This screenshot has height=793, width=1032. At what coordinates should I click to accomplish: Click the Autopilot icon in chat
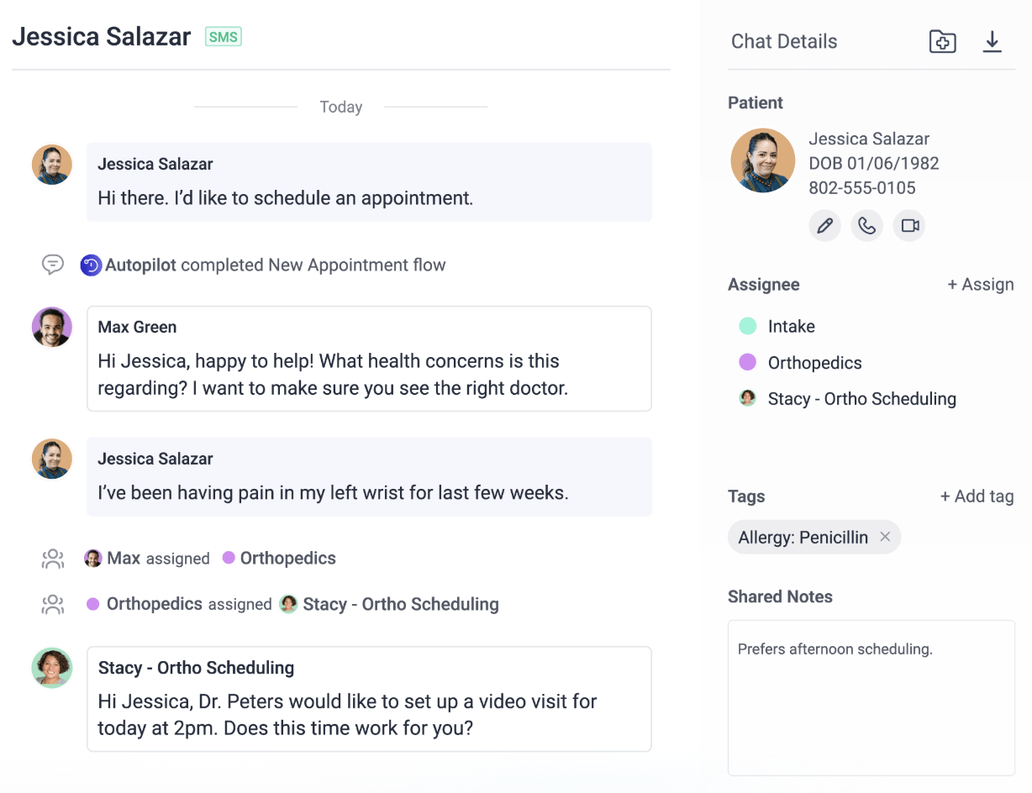pyautogui.click(x=91, y=265)
